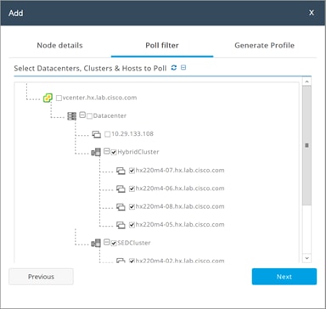Viewport: 326px width, 309px height.
Task: Select the hx220m4-07.hx.lab.cisco.com label
Action: point(180,171)
